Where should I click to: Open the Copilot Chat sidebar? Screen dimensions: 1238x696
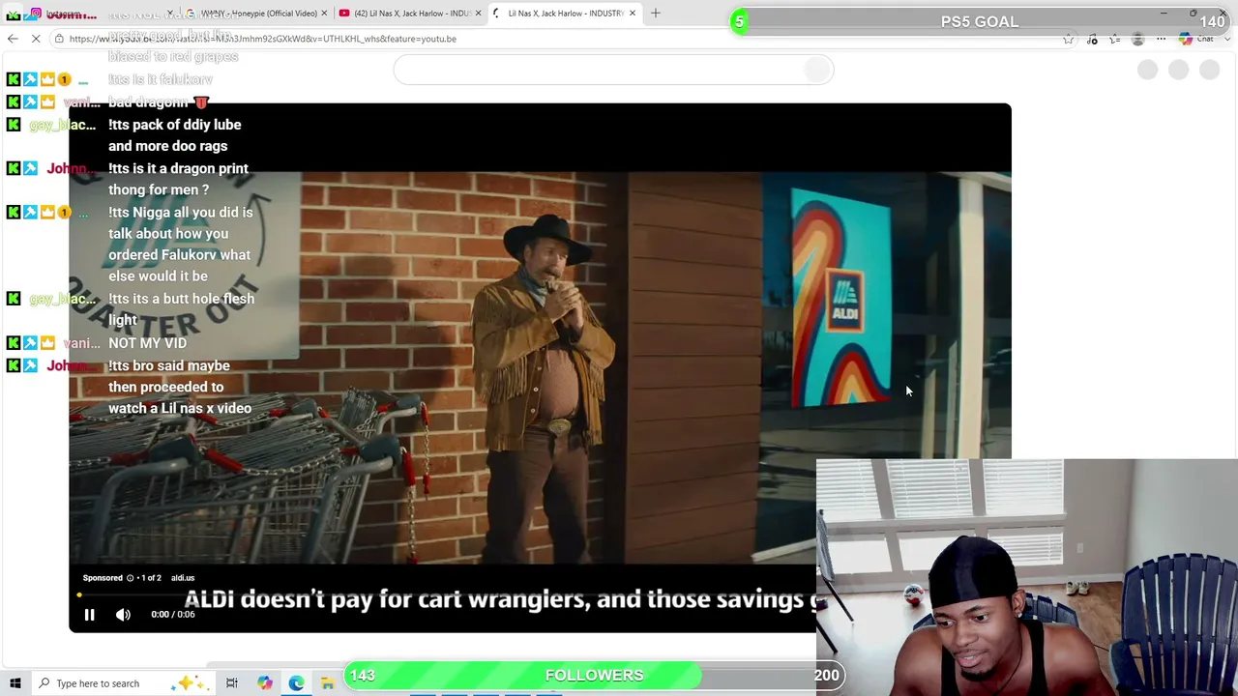pos(1195,39)
